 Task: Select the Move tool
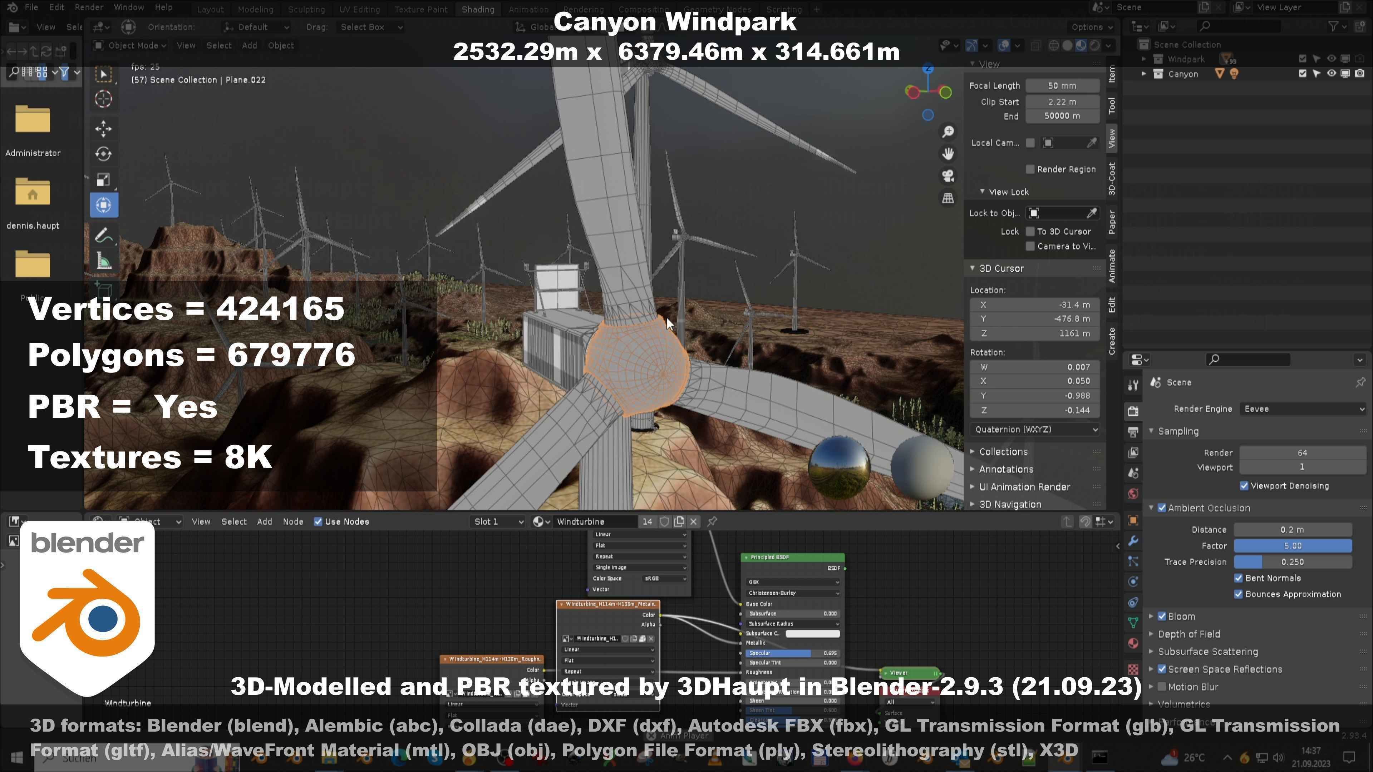point(103,128)
